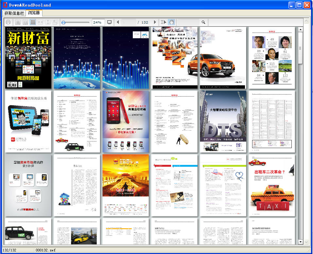Maximize the Down&ReadDooland window
Image resolution: width=313 pixels, height=254 pixels.
click(x=299, y=5)
